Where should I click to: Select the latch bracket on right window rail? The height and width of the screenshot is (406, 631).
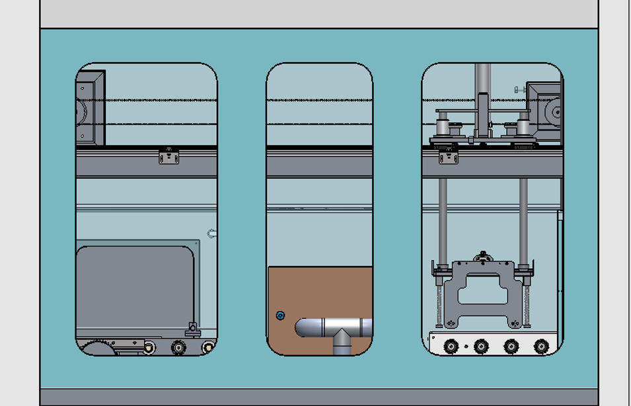pyautogui.click(x=449, y=156)
